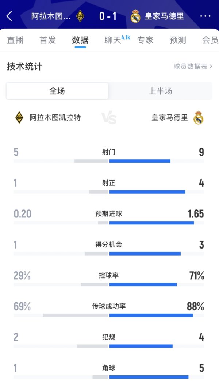Click the back arrow in the header
The width and height of the screenshot is (219, 386).
pyautogui.click(x=10, y=16)
